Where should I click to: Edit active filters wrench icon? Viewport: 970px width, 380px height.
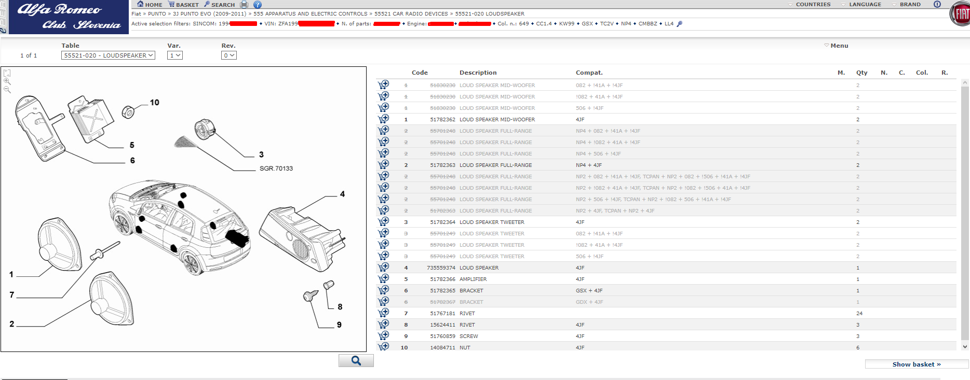point(679,24)
